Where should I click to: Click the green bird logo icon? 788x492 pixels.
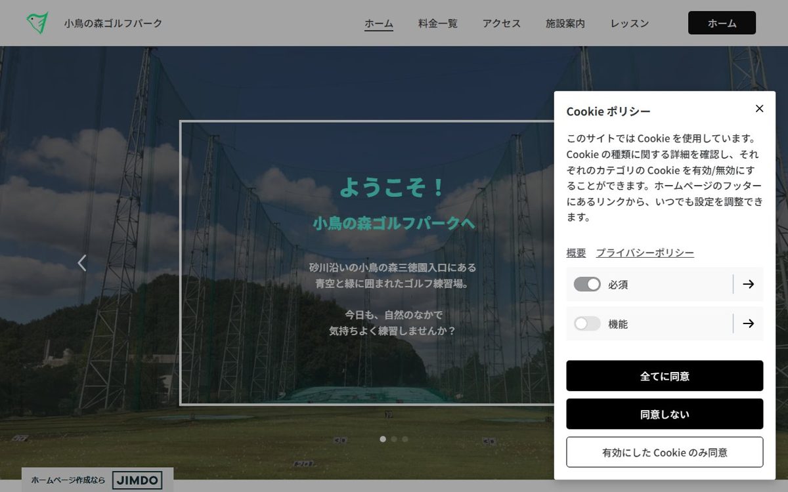pos(37,23)
